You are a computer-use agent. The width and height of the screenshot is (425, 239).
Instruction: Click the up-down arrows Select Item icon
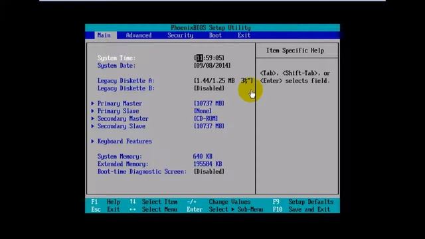pos(133,202)
